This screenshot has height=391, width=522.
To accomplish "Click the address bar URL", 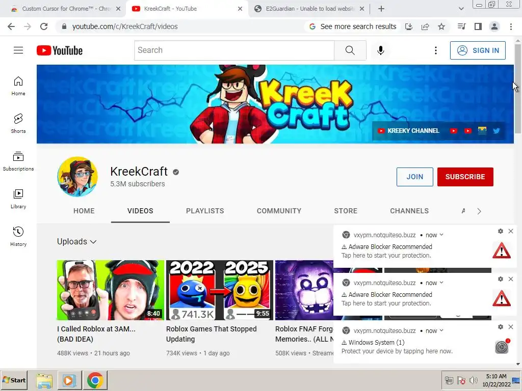I will click(x=125, y=26).
